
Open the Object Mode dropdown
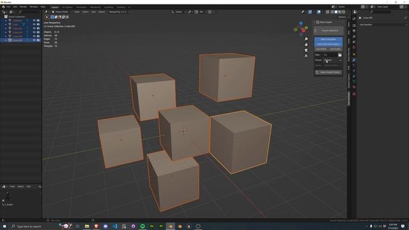pos(62,11)
